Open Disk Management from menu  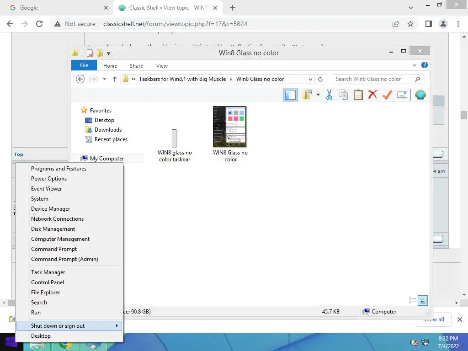(69, 229)
